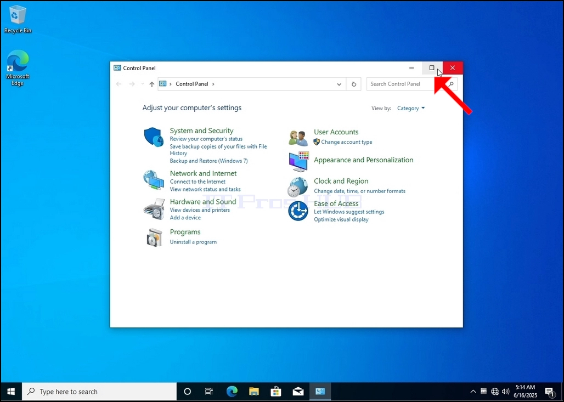Open Mail app from taskbar
This screenshot has height=402, width=564.
298,391
